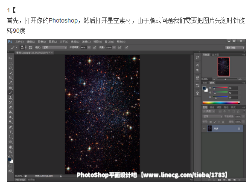Click the Photoshop link in the article text
Image resolution: width=251 pixels, height=183 pixels.
pos(63,20)
